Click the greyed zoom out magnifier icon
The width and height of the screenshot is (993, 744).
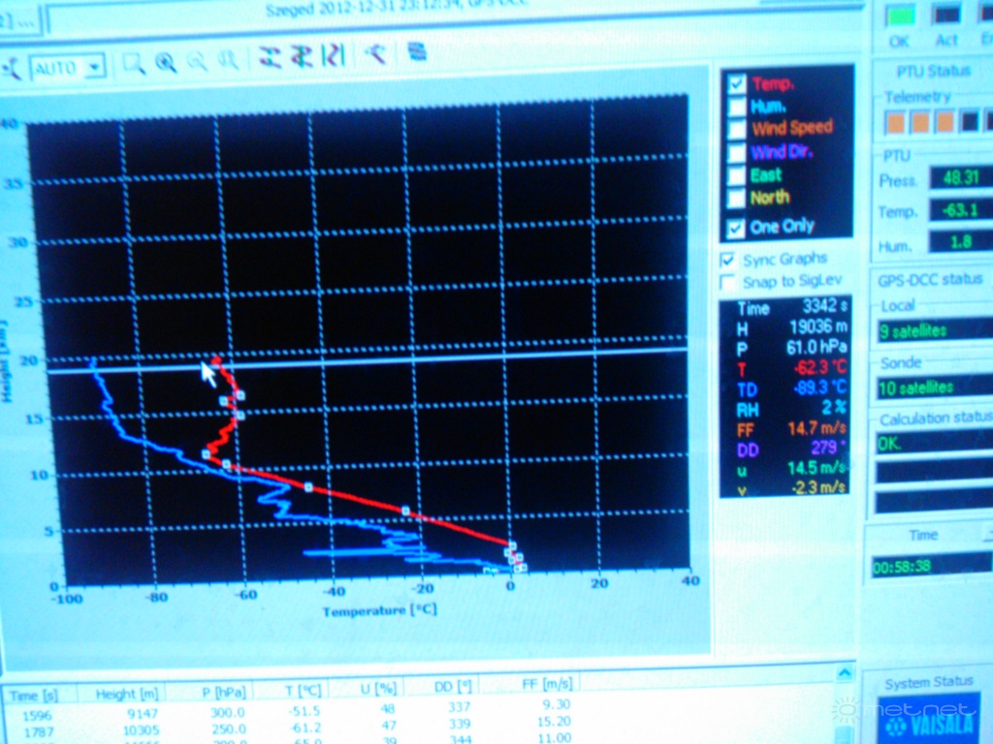pyautogui.click(x=197, y=62)
